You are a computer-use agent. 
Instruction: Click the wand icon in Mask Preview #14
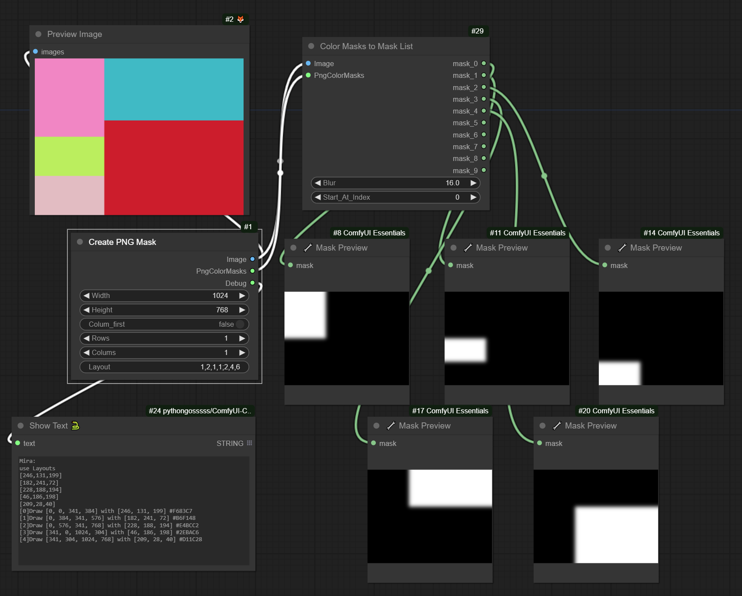622,248
